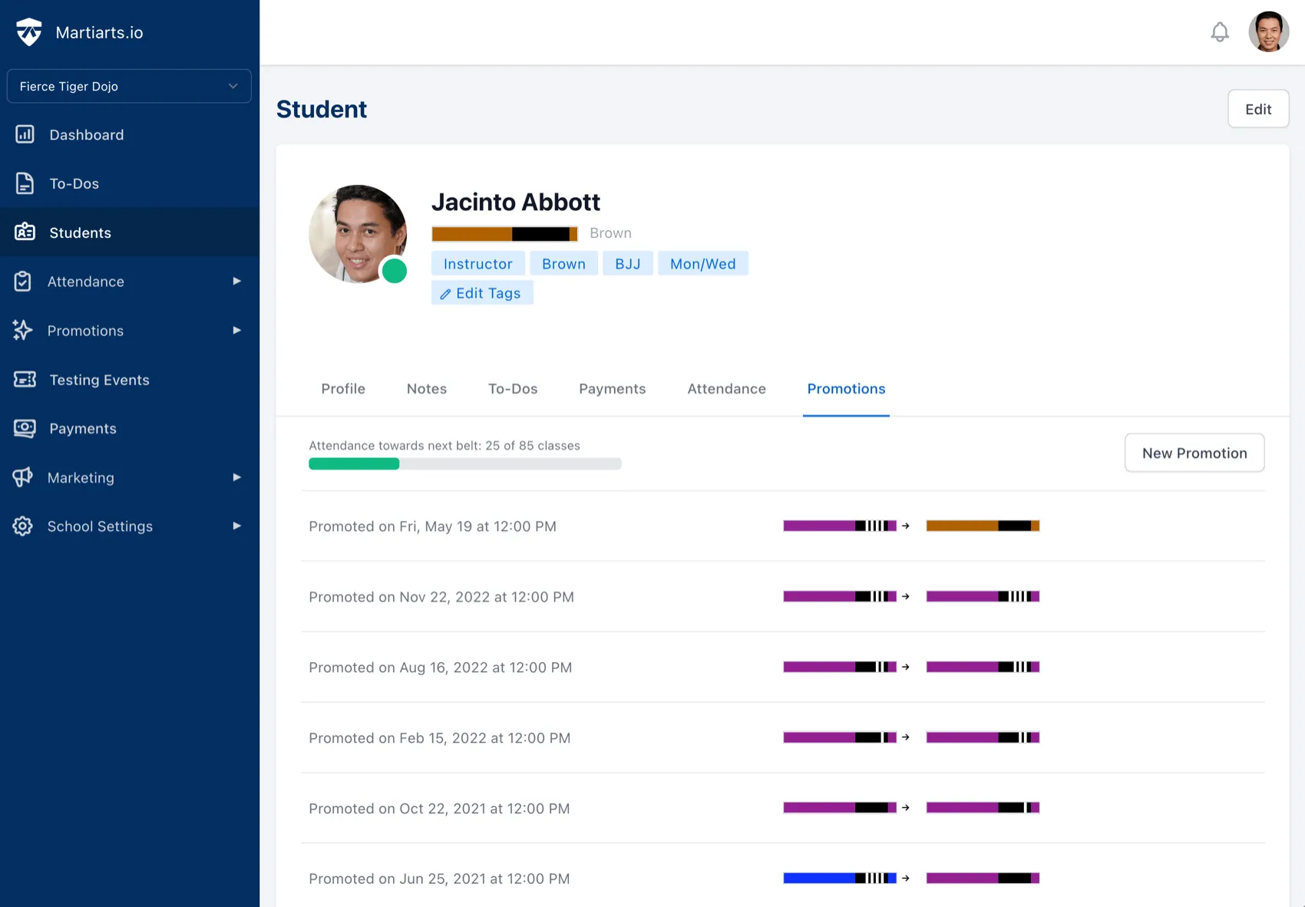Expand the Attendance sidebar submenu arrow
Screen dimensions: 1305x907
coord(236,282)
